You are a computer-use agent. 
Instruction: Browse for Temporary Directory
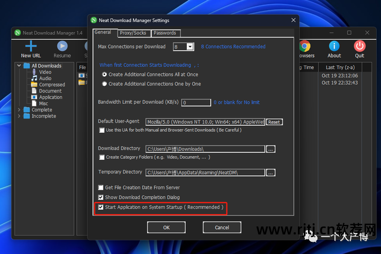(270, 173)
